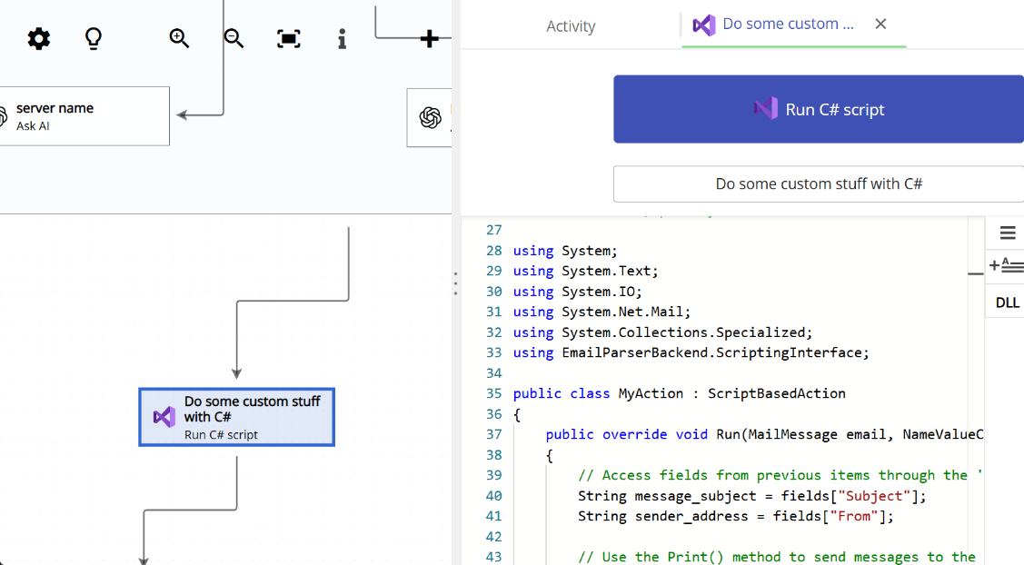This screenshot has height=565, width=1024.
Task: Open the code editor hamburger menu
Action: point(1006,233)
